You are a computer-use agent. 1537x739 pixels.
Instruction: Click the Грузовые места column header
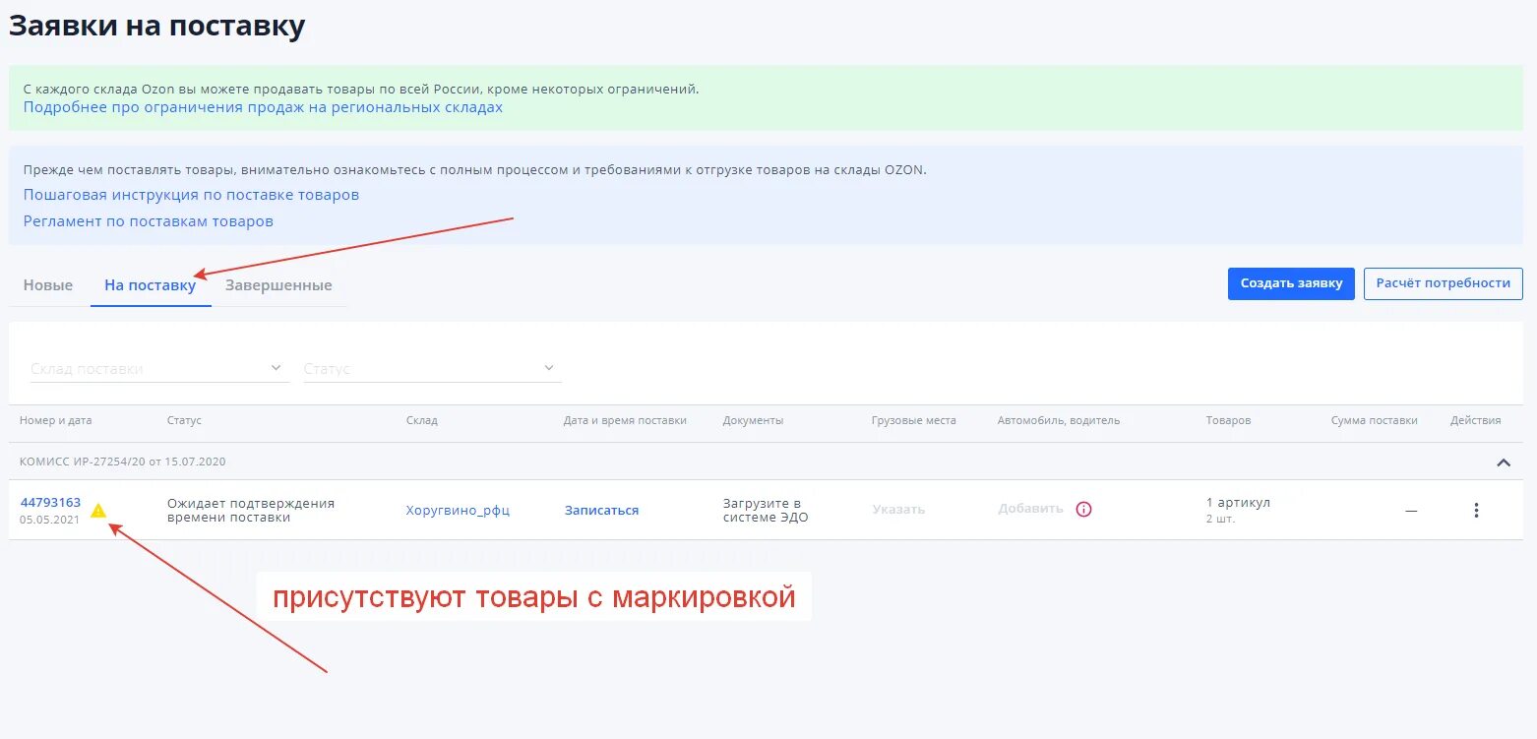pos(913,420)
